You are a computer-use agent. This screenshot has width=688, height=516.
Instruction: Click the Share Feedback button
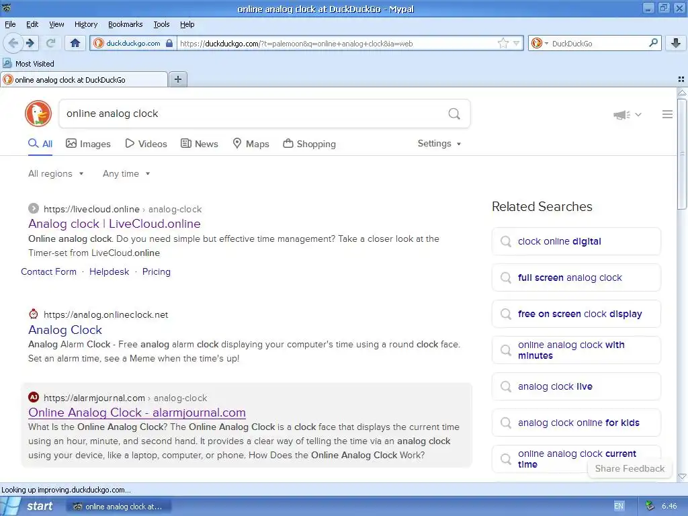pyautogui.click(x=630, y=468)
